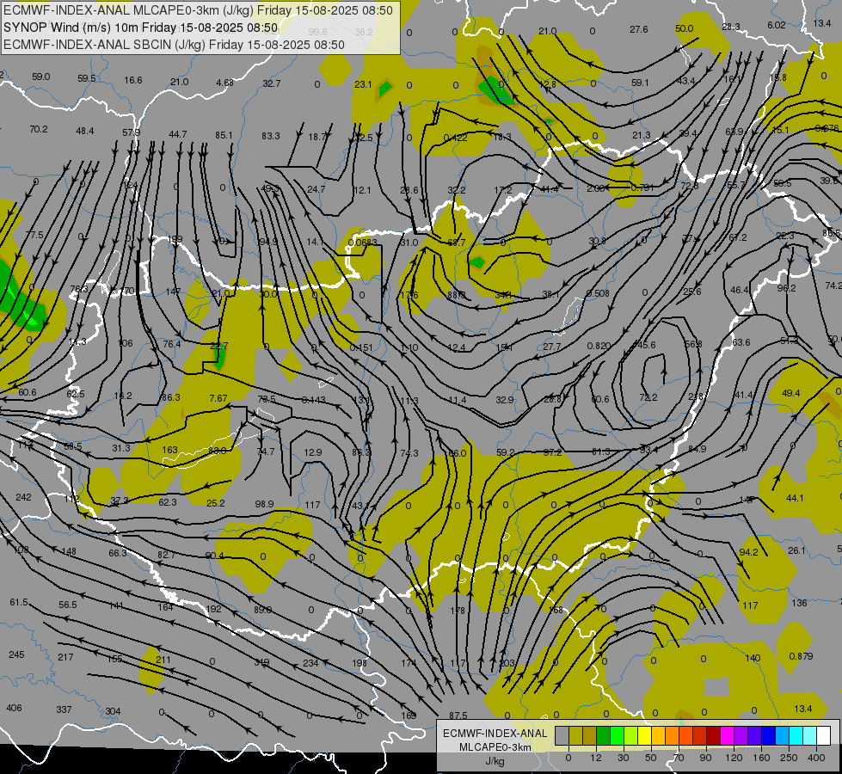This screenshot has width=842, height=774.
Task: Click the white legend swatch near 400
Action: [823, 735]
